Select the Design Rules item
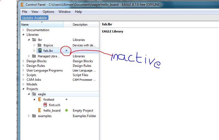 pyautogui.click(x=36, y=65)
